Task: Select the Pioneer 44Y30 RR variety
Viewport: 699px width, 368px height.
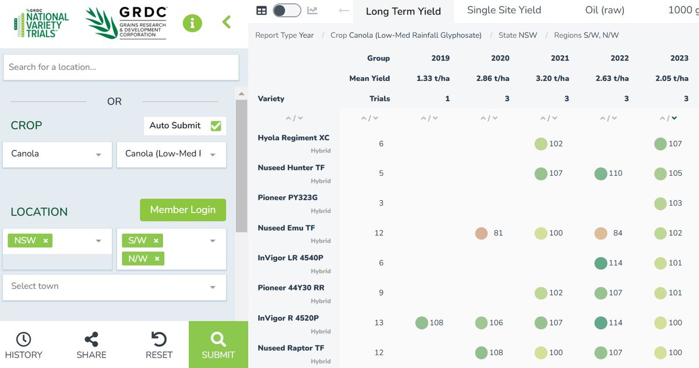Action: click(291, 288)
